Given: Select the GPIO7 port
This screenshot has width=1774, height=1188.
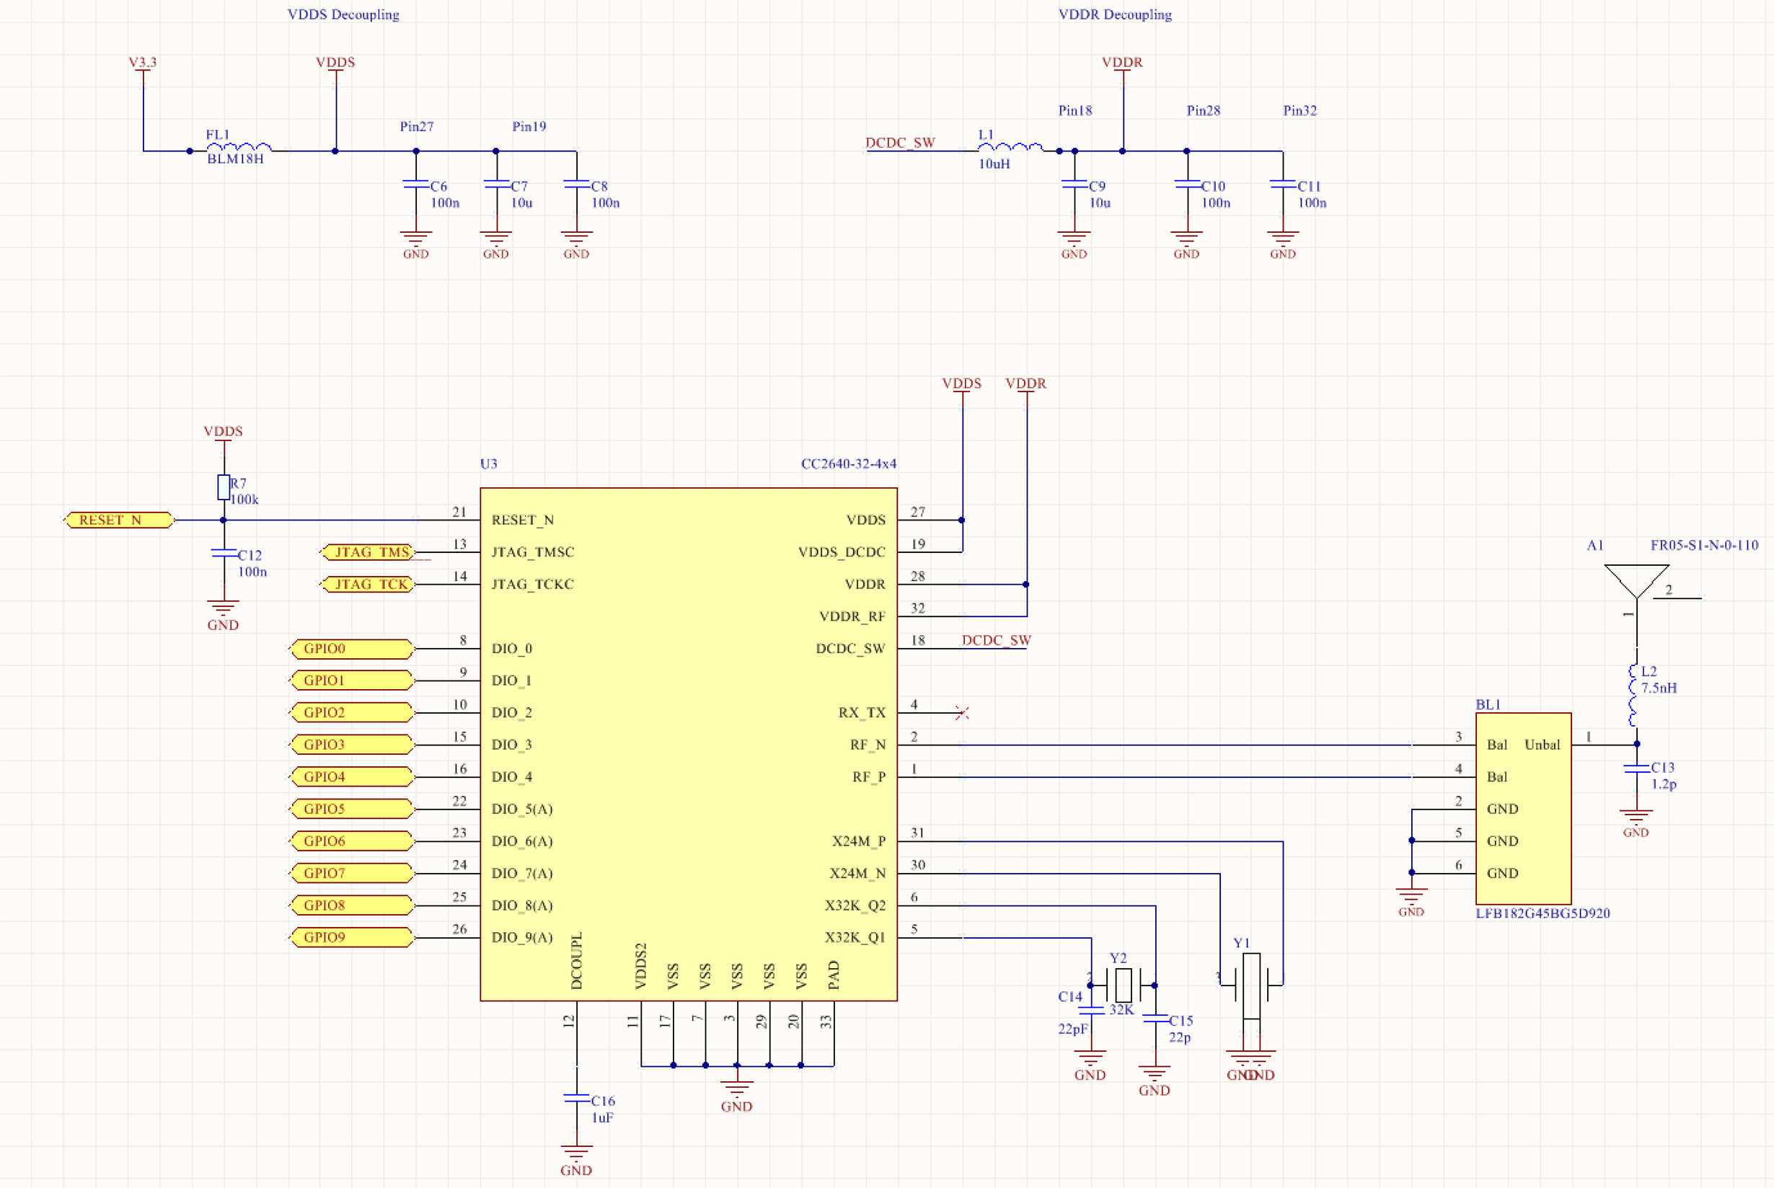Looking at the screenshot, I should [352, 873].
